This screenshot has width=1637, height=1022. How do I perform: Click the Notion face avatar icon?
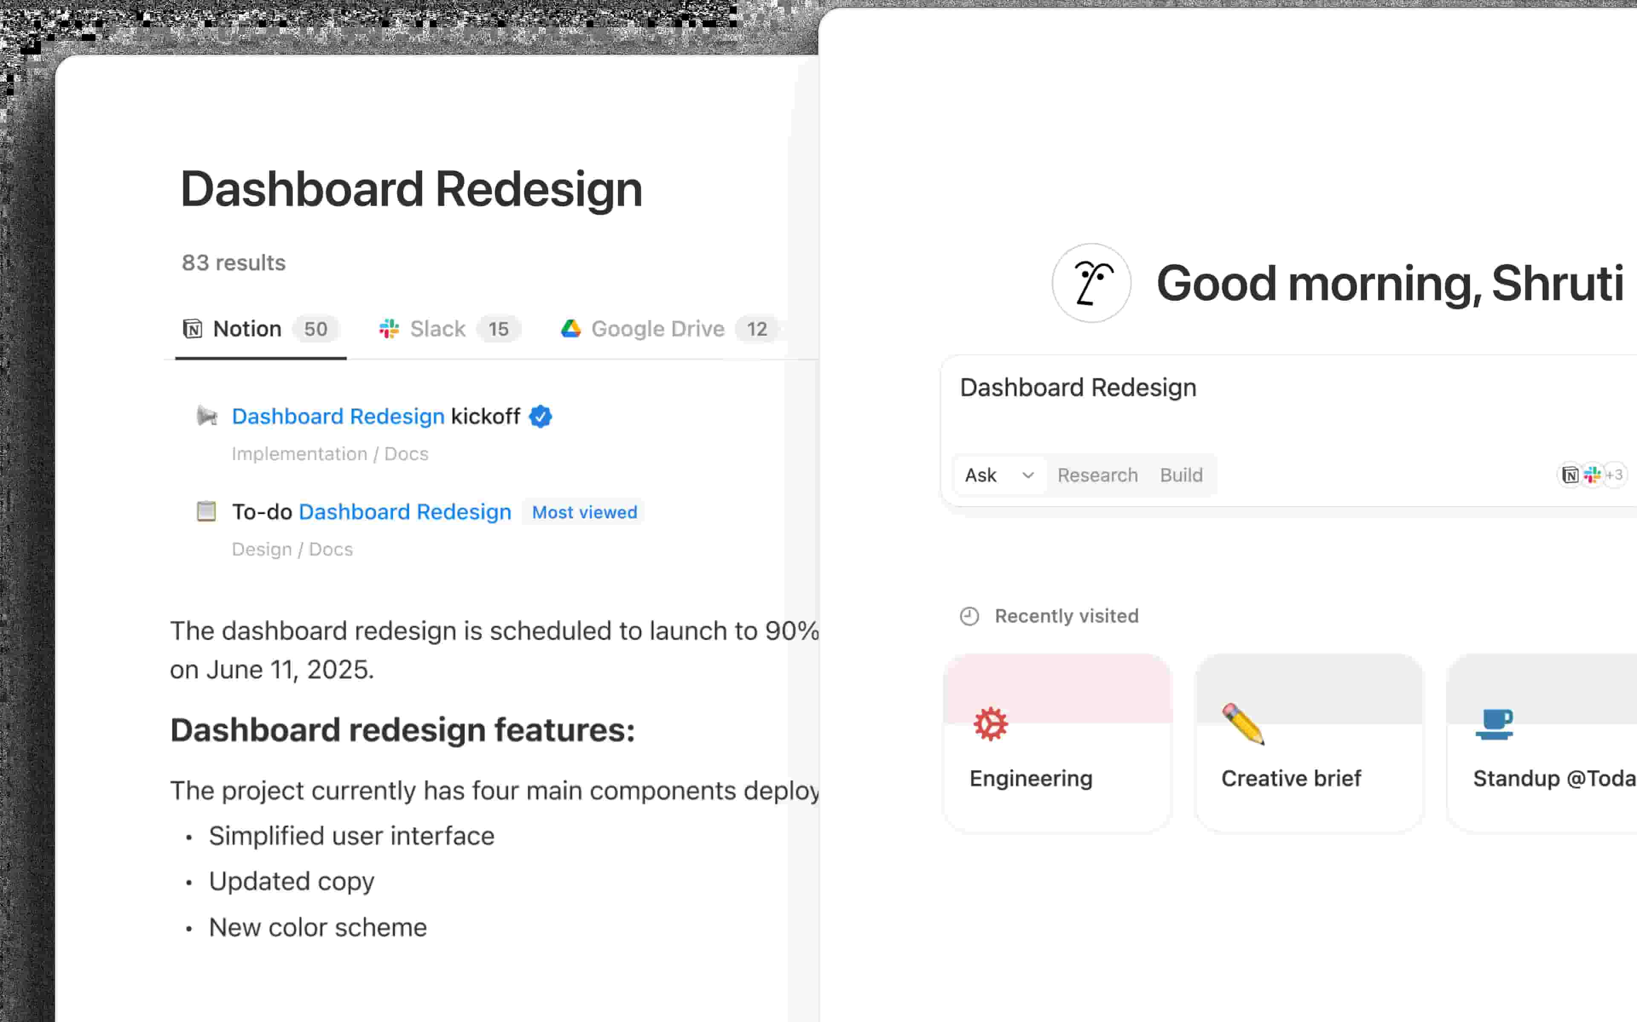(x=1090, y=283)
